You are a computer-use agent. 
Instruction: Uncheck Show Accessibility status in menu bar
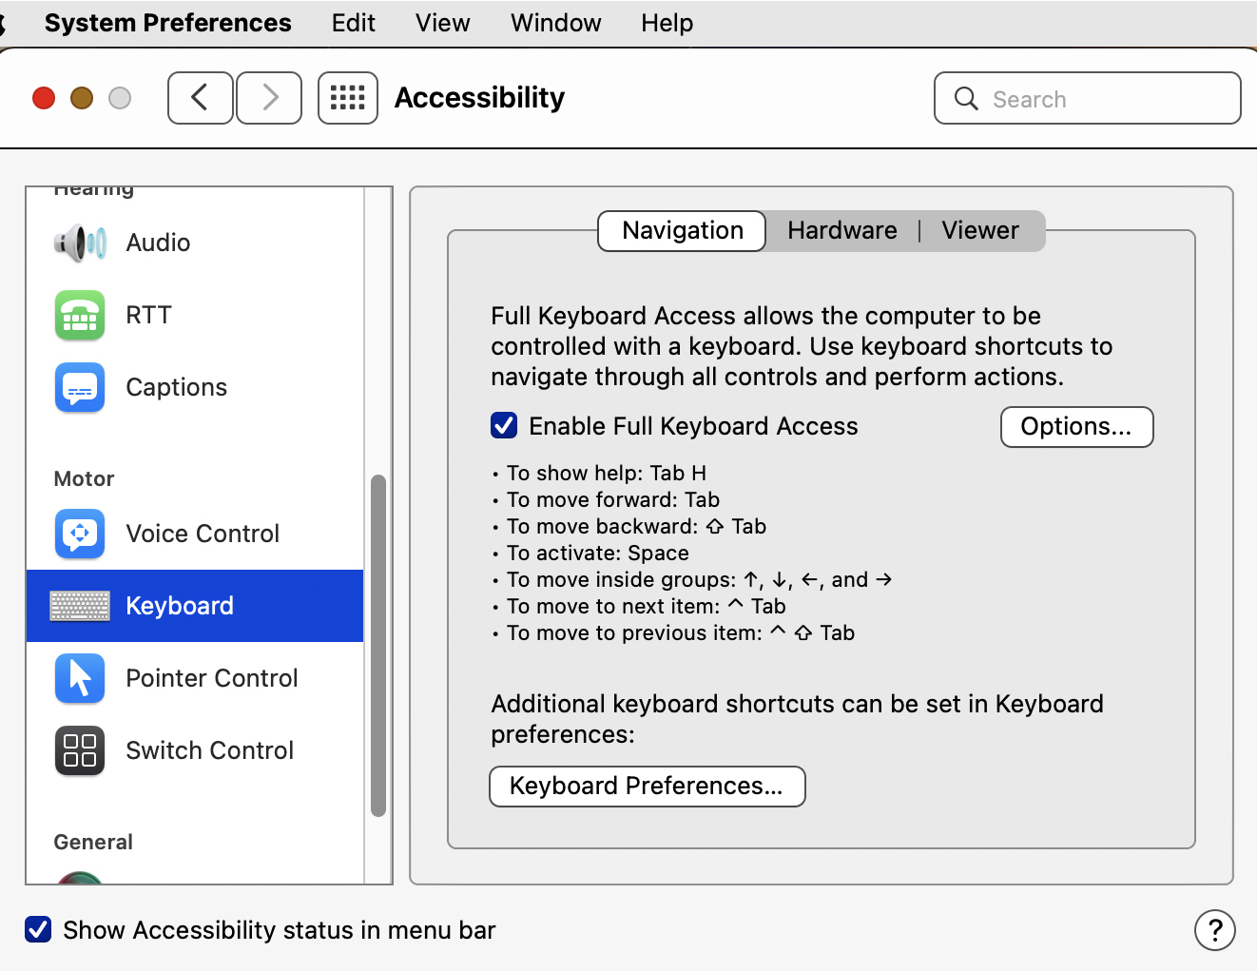click(38, 929)
